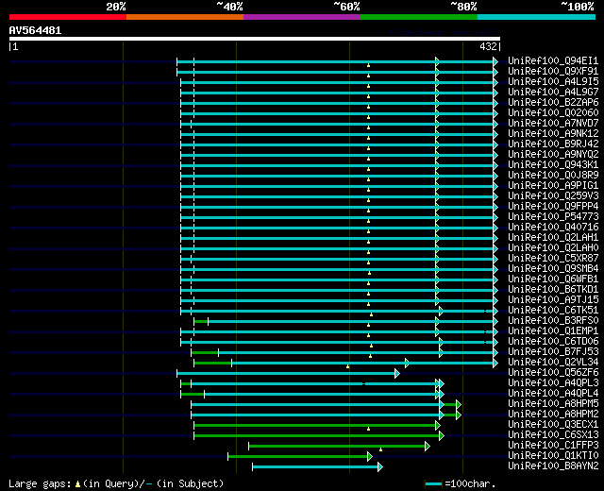Click the UniRef100_Q943K1 label
The height and width of the screenshot is (491, 604).
tap(553, 165)
